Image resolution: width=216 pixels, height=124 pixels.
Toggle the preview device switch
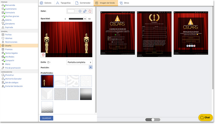[153, 120]
